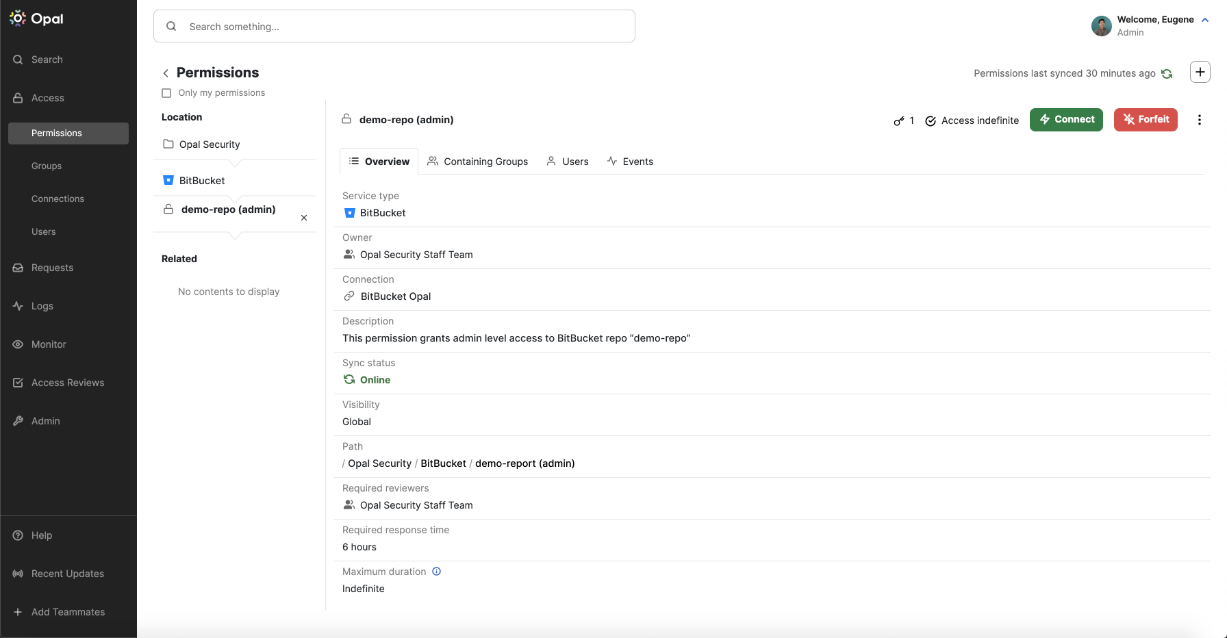Click the Maximum duration info icon
Screen dimensions: 1227x638
point(437,572)
